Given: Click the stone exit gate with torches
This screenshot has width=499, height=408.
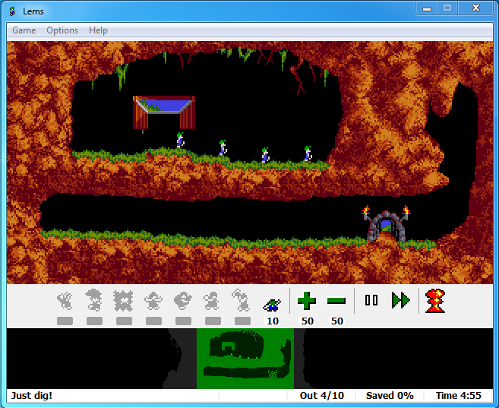Looking at the screenshot, I should point(386,224).
